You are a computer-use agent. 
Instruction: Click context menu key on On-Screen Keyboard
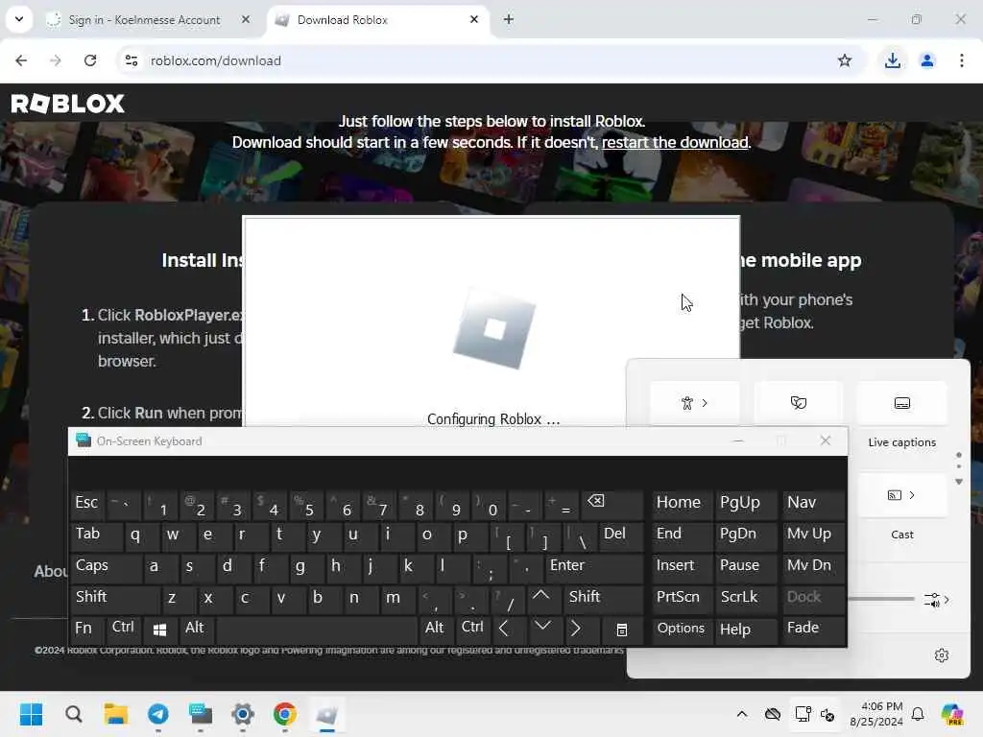[621, 630]
